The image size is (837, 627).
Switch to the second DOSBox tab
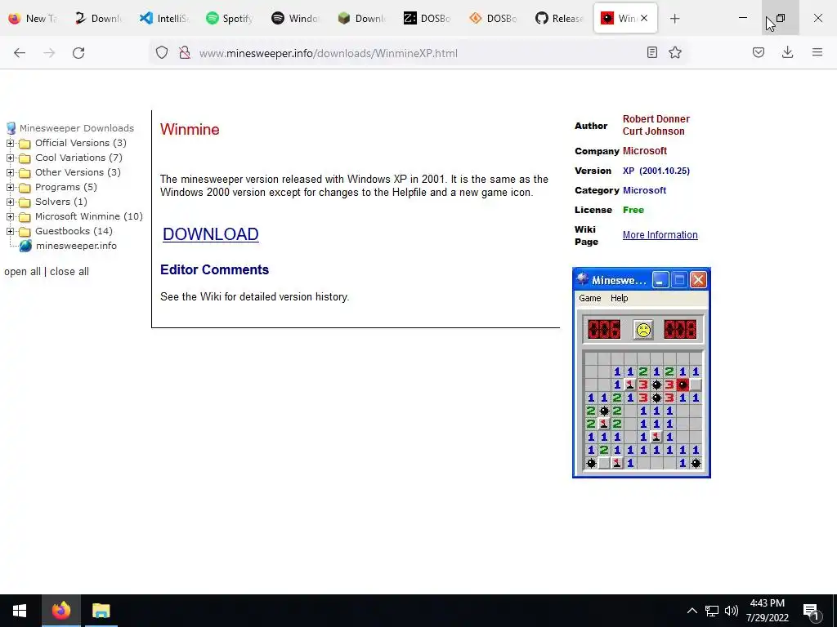point(493,18)
